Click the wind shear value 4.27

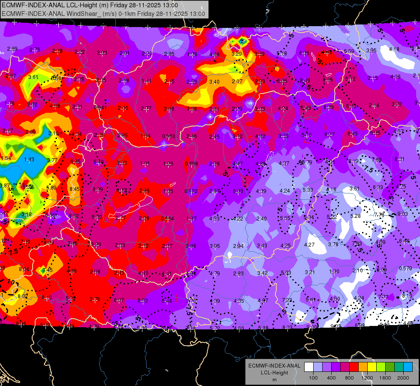309,244
